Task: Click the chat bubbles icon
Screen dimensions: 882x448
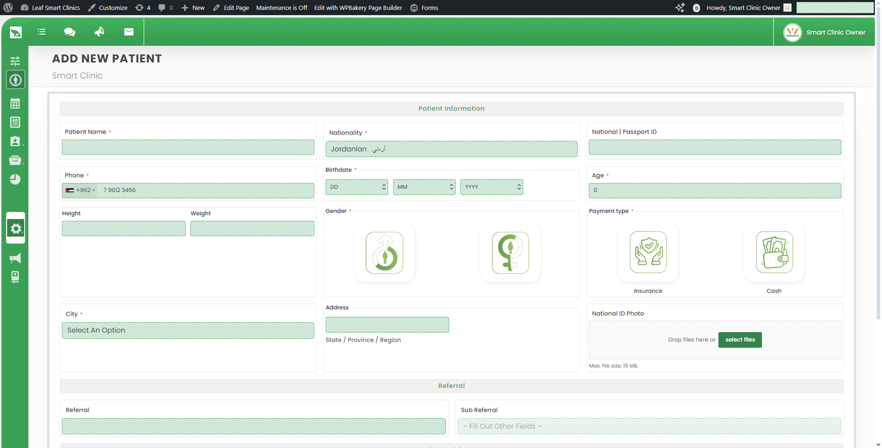Action: click(69, 32)
